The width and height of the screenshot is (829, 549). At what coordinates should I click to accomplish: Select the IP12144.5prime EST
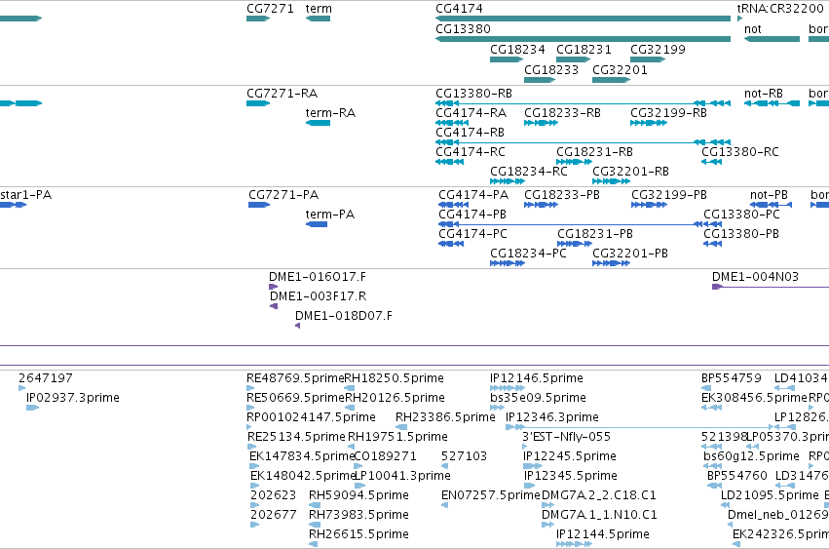point(574,544)
